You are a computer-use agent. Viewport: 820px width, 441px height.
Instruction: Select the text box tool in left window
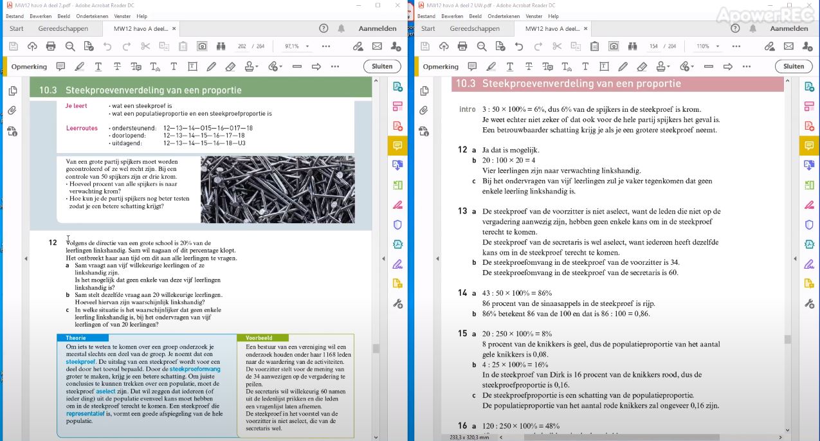[x=192, y=66]
